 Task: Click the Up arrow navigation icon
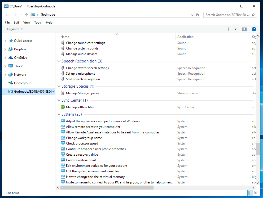(x=27, y=15)
